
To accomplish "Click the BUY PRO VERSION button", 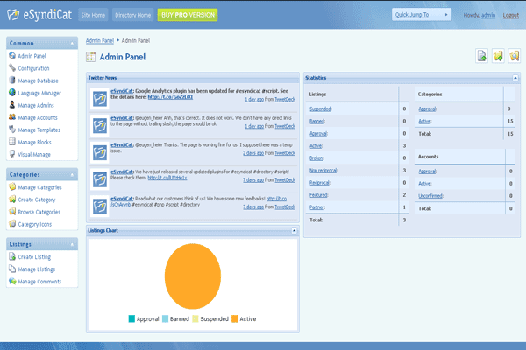I will (188, 15).
